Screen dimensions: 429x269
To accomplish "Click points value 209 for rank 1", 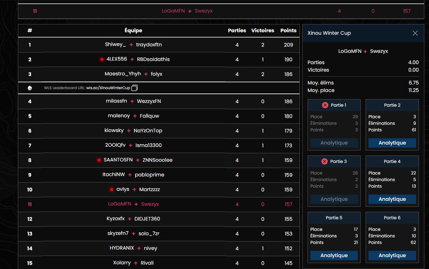I will (289, 45).
